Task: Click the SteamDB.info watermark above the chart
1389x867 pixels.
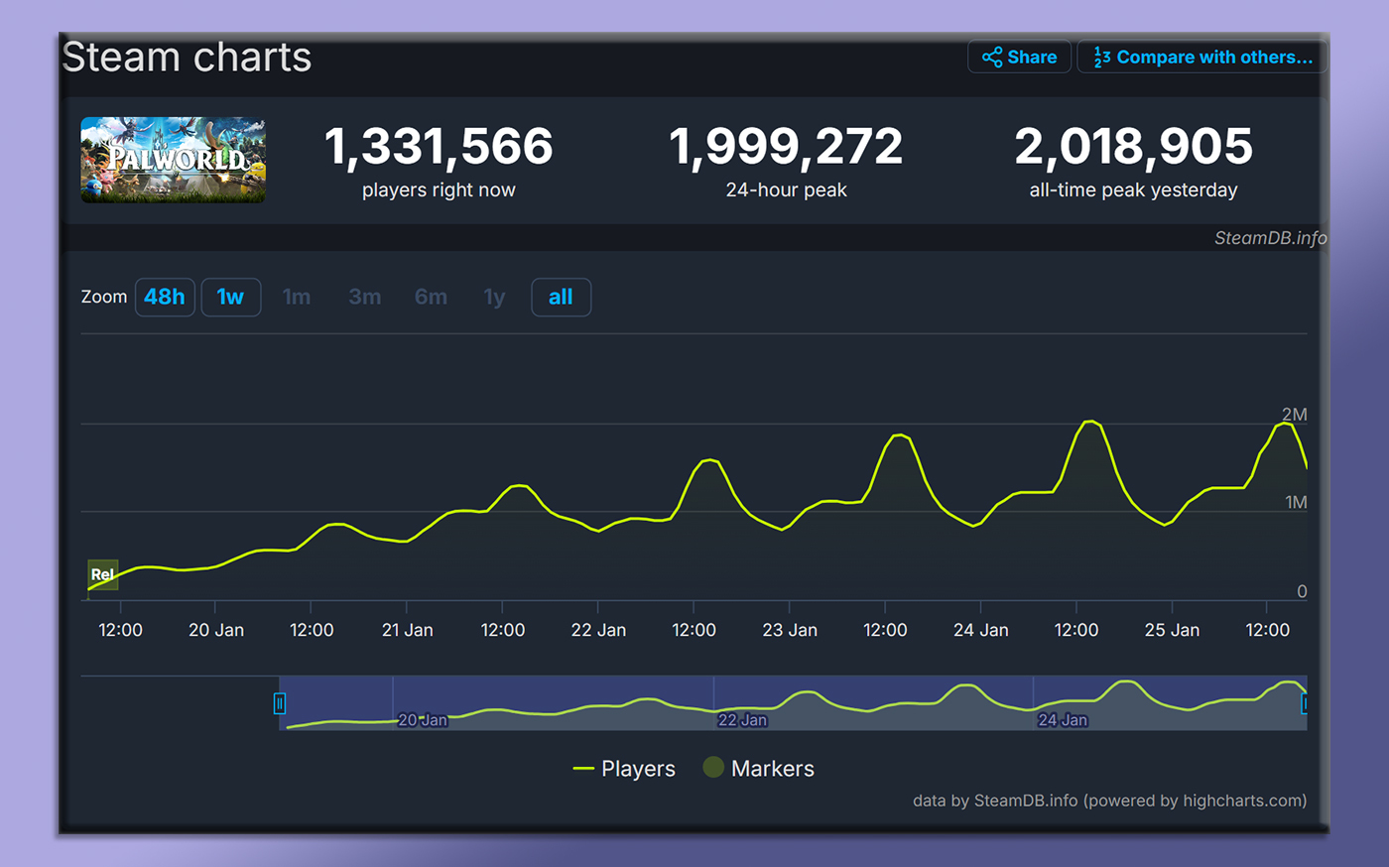Action: click(1269, 238)
